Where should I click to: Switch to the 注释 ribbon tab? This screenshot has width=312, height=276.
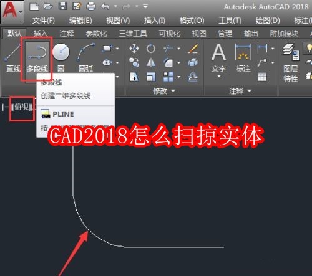tap(67, 34)
